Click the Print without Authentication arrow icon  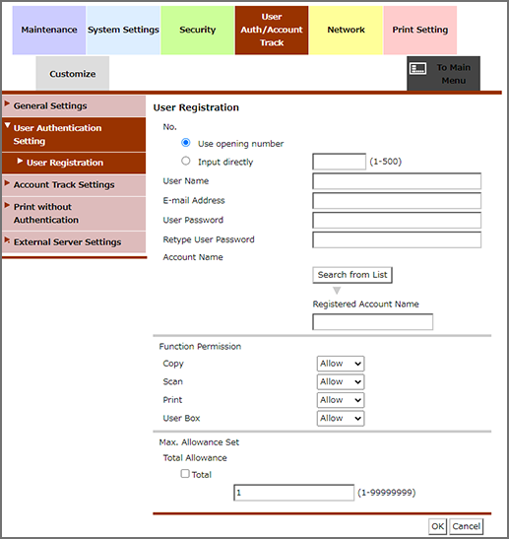click(7, 205)
